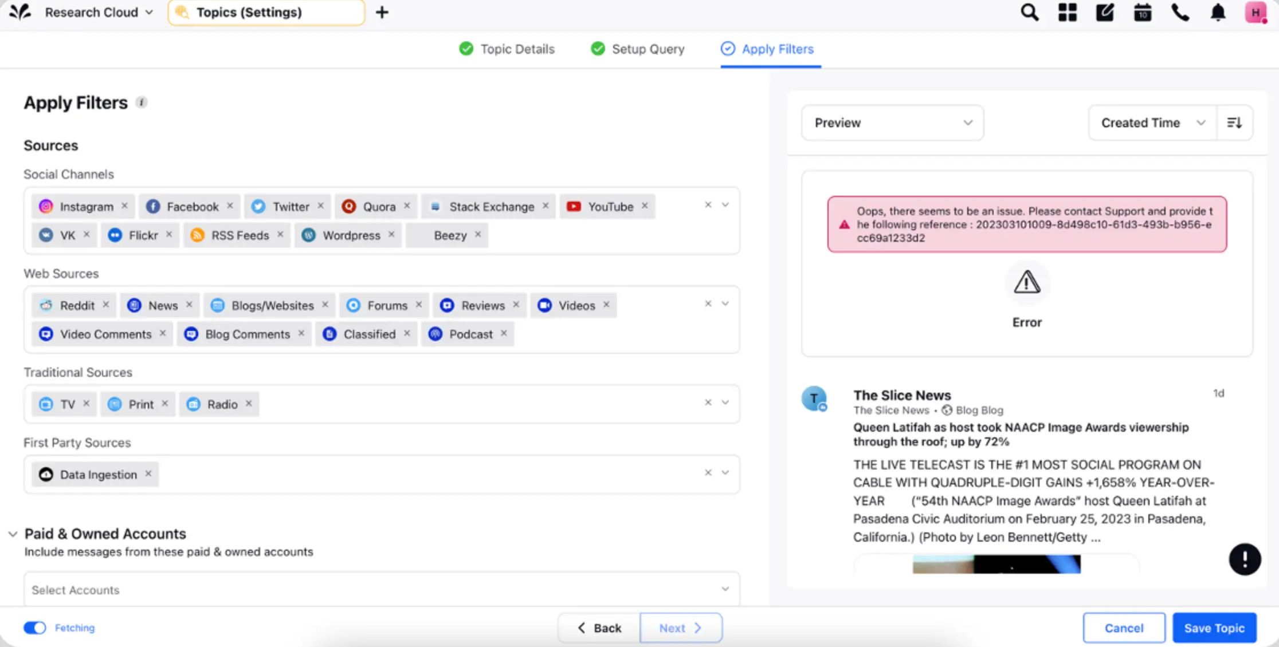The image size is (1279, 647).
Task: Remove the Reddit web source chip
Action: 105,305
